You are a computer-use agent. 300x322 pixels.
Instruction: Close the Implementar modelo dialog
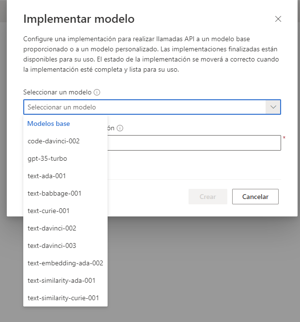278,19
